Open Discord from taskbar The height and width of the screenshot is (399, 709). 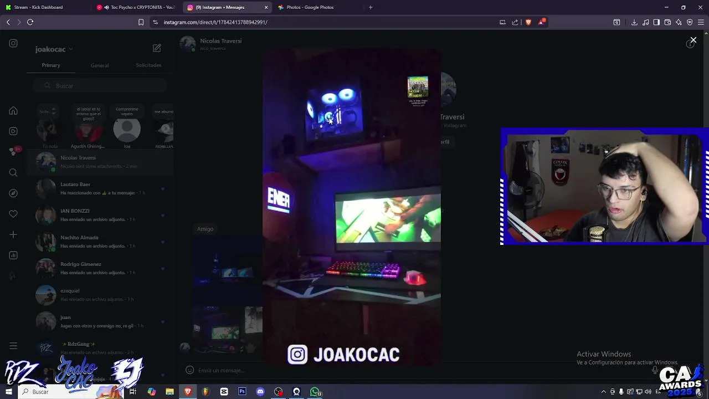click(260, 392)
